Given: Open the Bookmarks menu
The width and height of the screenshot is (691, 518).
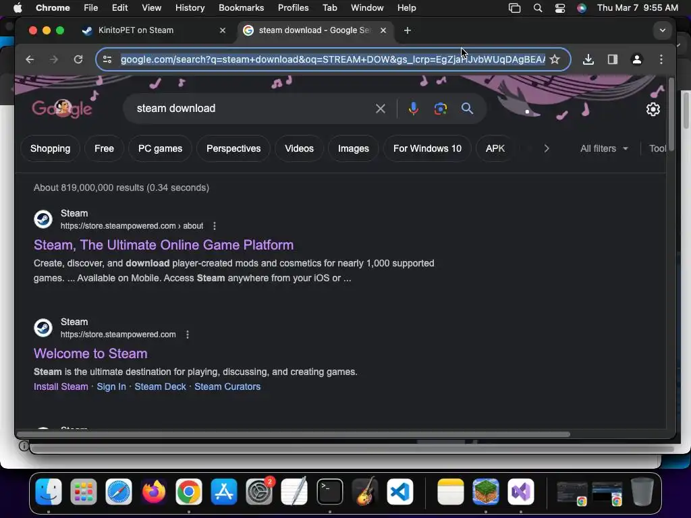Looking at the screenshot, I should 241,8.
